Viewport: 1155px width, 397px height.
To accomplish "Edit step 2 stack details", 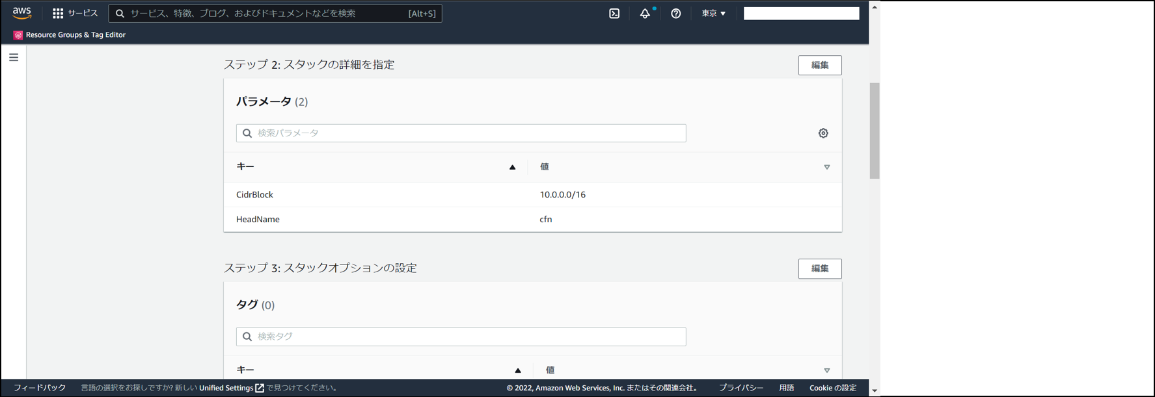I will pos(820,65).
